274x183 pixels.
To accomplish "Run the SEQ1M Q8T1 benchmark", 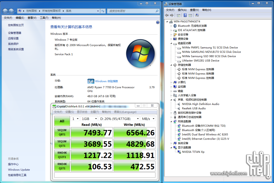I will point(62,132).
